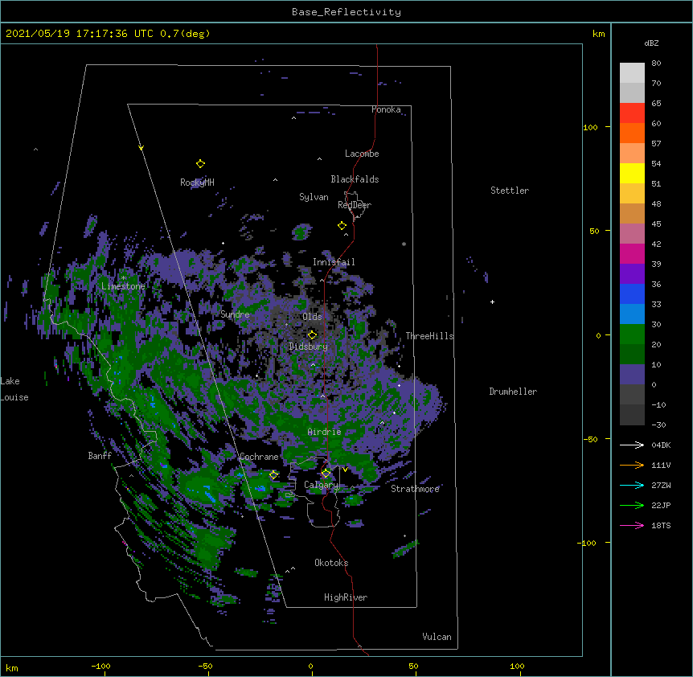The image size is (693, 677).
Task: Click the Base_Reflectivity title text
Action: [x=346, y=12]
